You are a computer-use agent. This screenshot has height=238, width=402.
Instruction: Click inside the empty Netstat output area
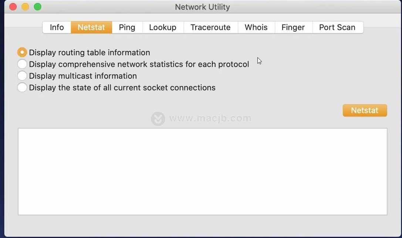coord(203,171)
